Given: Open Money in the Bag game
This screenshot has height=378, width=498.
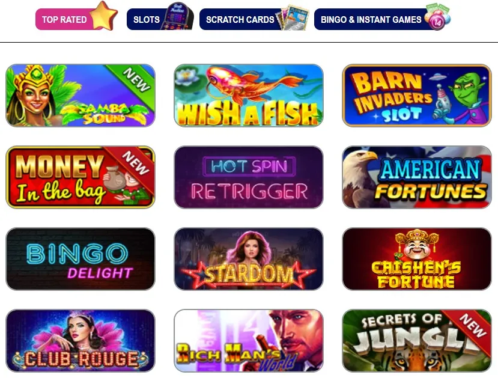Looking at the screenshot, I should (x=80, y=177).
